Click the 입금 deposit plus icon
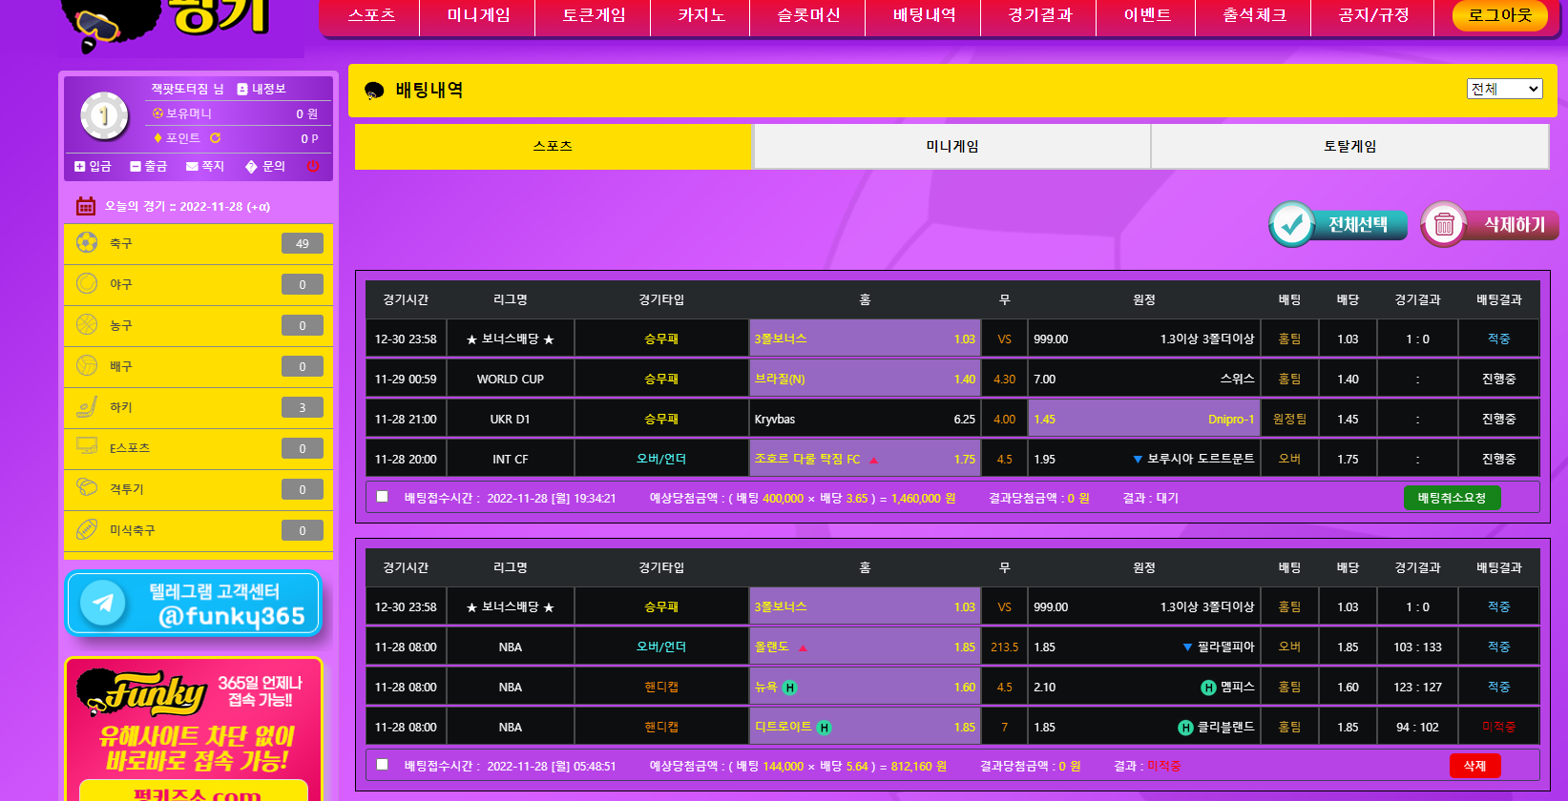The width and height of the screenshot is (1568, 801). pos(80,166)
